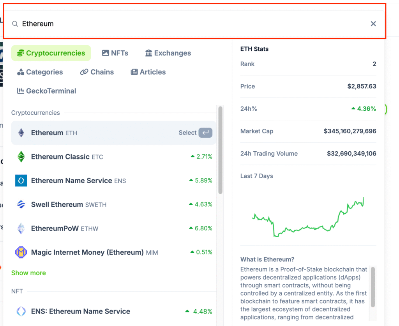Open Magic Internet Money (Ethereum) MIM result
The width and height of the screenshot is (399, 326).
click(x=113, y=252)
